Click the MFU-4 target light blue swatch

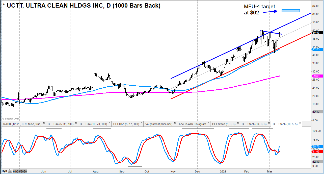pyautogui.click(x=290, y=10)
